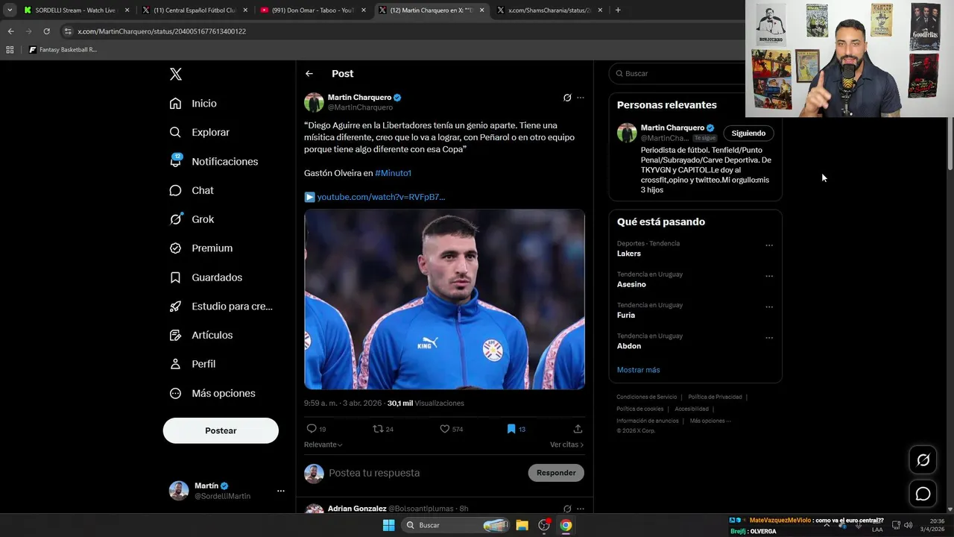Open Política de Privacidad footer link
The image size is (954, 537).
click(x=715, y=397)
